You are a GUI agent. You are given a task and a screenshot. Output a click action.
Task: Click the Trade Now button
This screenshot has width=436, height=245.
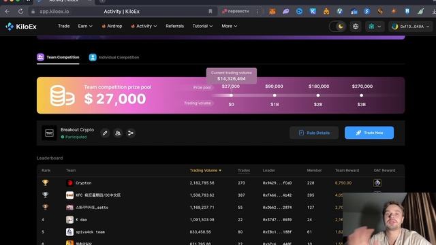[369, 133]
